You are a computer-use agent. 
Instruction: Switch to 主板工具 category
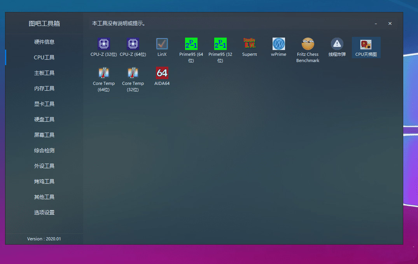(44, 73)
